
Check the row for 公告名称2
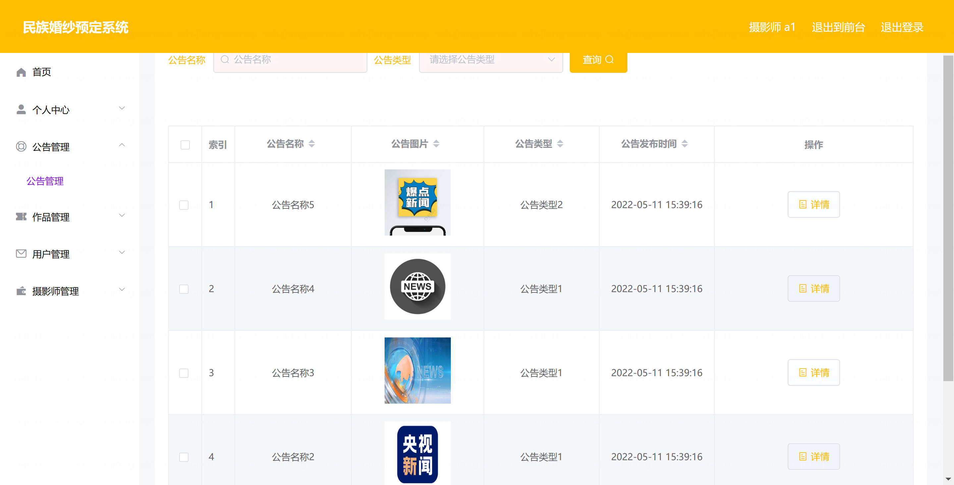pyautogui.click(x=184, y=457)
